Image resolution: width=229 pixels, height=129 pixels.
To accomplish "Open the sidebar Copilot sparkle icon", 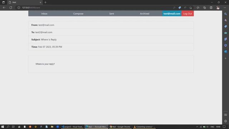I will (226, 20).
